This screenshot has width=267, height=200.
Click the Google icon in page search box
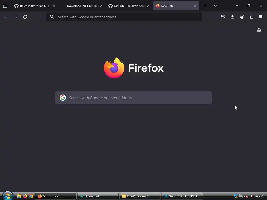(x=63, y=98)
